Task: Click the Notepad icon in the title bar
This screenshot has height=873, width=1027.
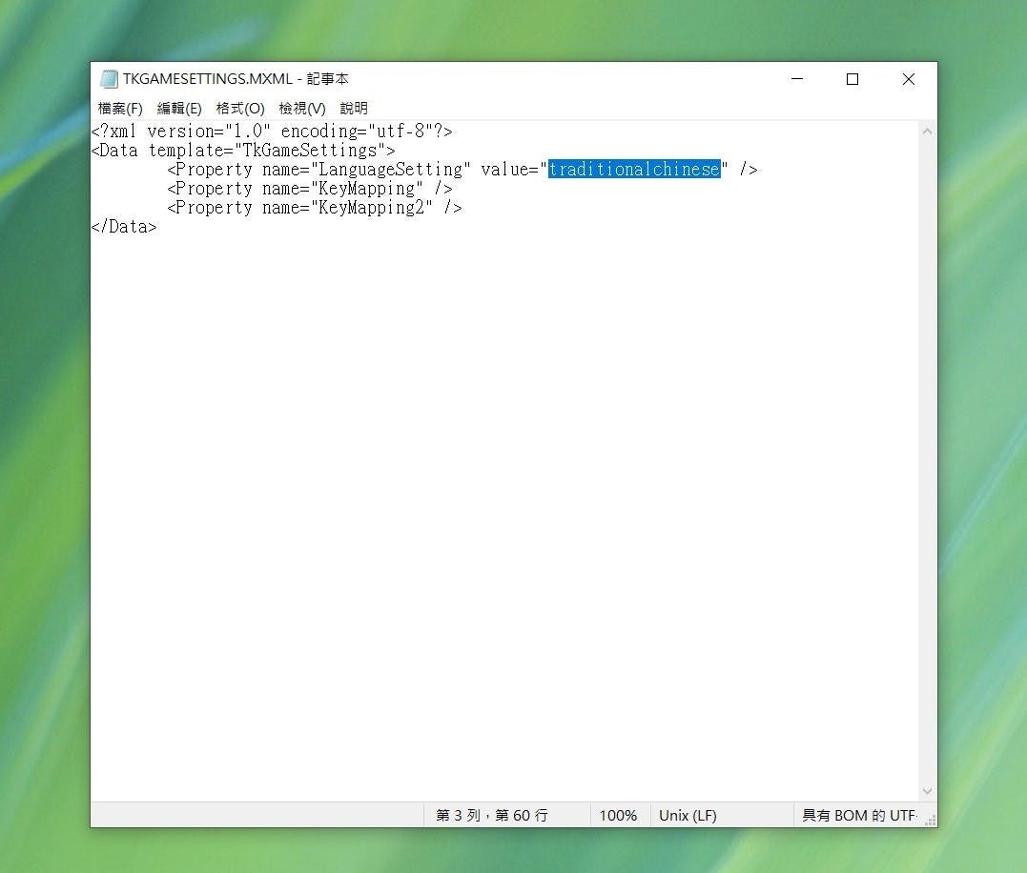Action: [x=110, y=78]
